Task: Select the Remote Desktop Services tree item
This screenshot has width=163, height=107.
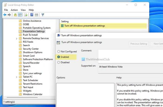Action: point(36,38)
